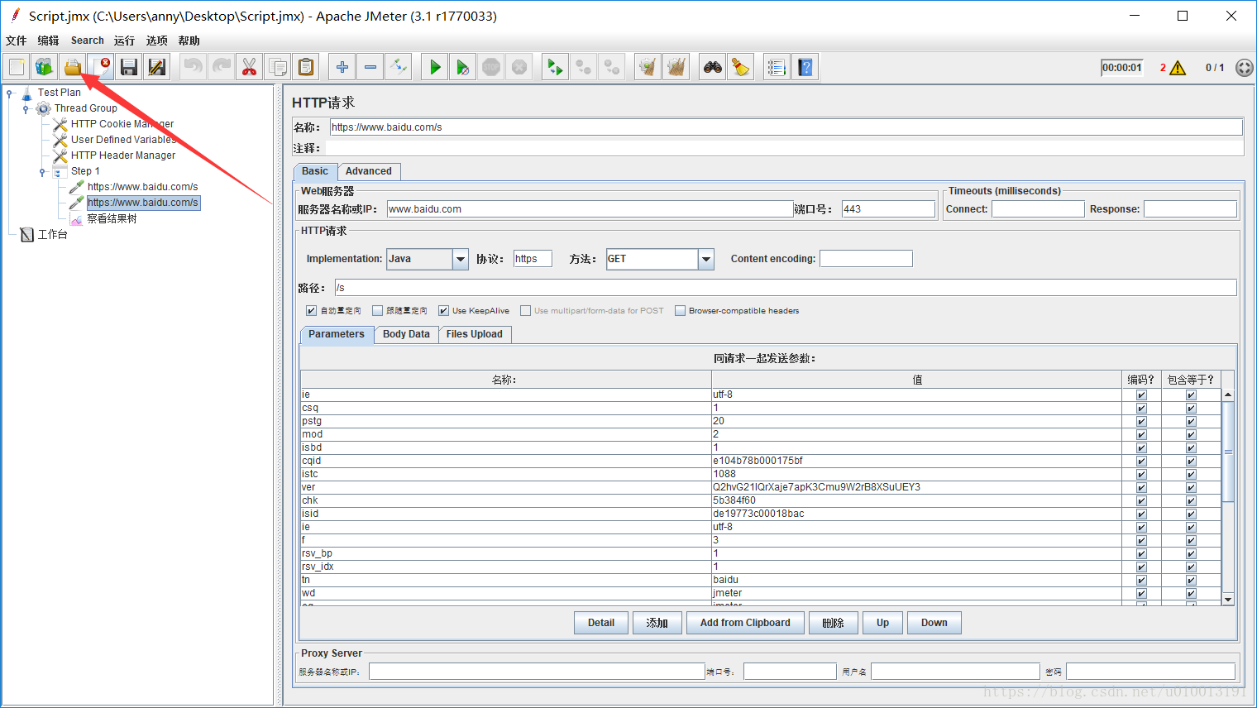This screenshot has width=1257, height=708.
Task: Open the 文件 menu
Action: tap(16, 41)
